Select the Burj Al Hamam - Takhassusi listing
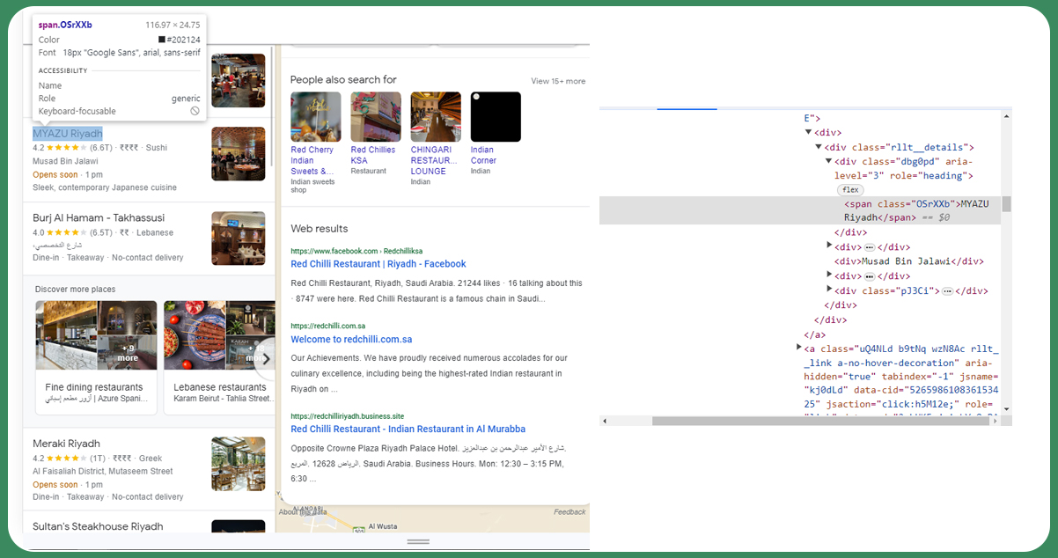This screenshot has height=558, width=1058. [x=99, y=217]
